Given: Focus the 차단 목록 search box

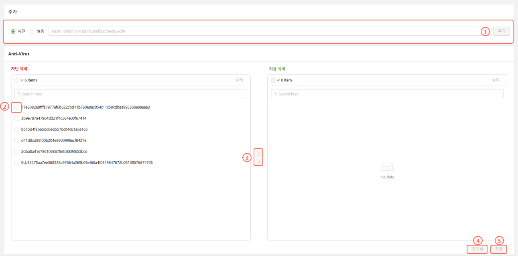Looking at the screenshot, I should 131,93.
